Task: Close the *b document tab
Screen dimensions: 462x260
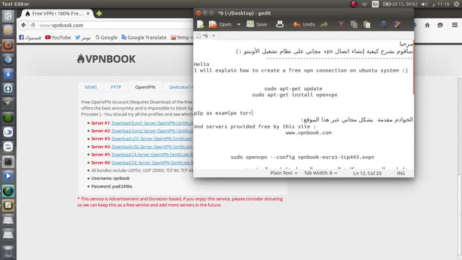Action: (x=214, y=36)
